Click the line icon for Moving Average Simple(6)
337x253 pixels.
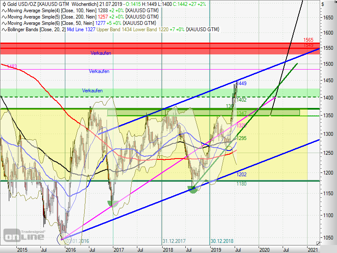4,23
